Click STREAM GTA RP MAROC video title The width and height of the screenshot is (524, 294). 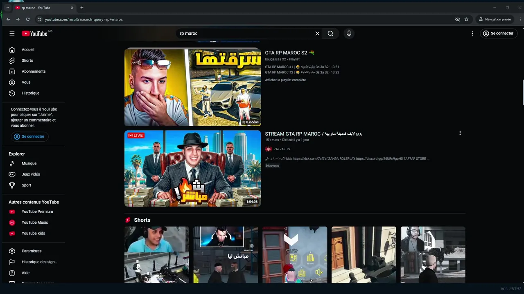click(313, 134)
